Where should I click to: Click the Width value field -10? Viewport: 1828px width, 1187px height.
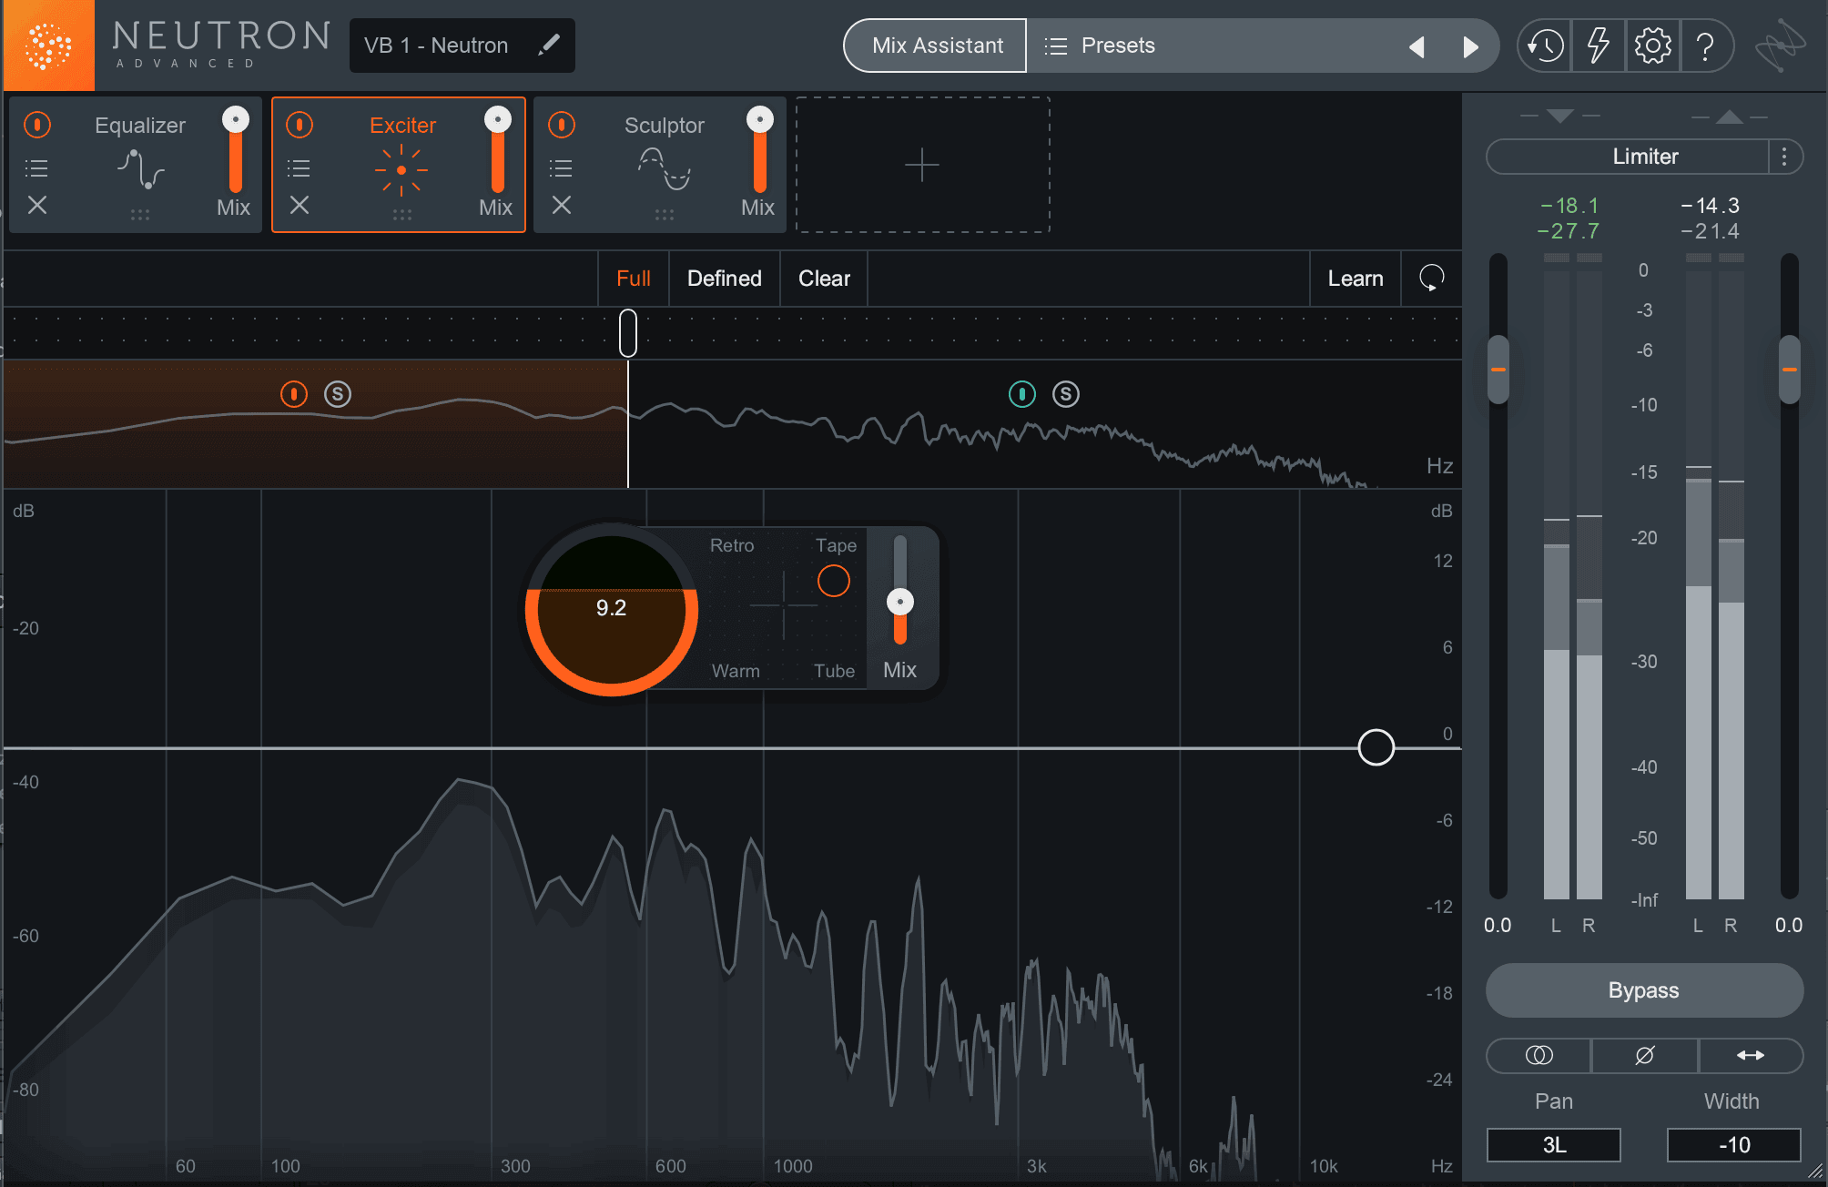click(1734, 1145)
